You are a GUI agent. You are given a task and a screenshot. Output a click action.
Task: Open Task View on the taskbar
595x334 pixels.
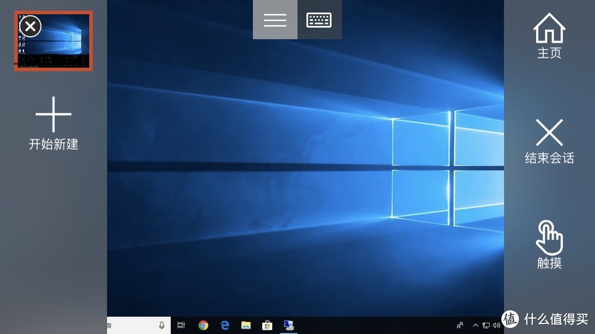[x=181, y=325]
